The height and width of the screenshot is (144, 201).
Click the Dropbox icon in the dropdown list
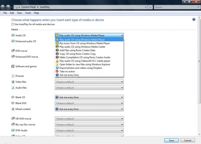57,68
